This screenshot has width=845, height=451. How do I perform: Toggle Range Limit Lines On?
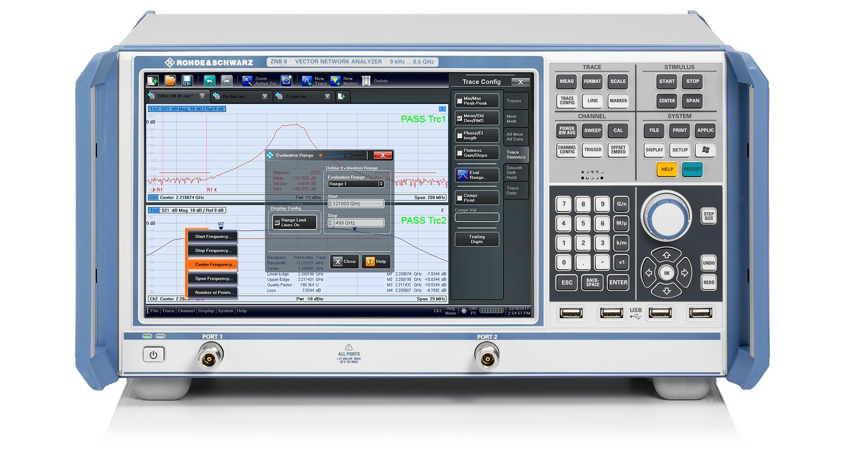294,223
